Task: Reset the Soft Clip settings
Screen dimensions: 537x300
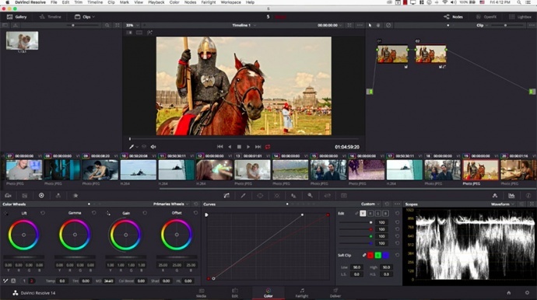Action: [397, 255]
